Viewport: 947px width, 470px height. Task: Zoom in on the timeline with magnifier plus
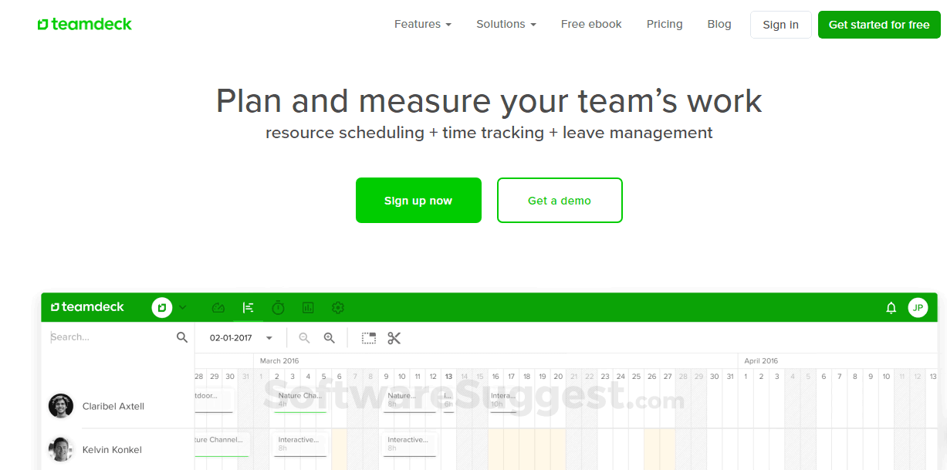(x=330, y=337)
